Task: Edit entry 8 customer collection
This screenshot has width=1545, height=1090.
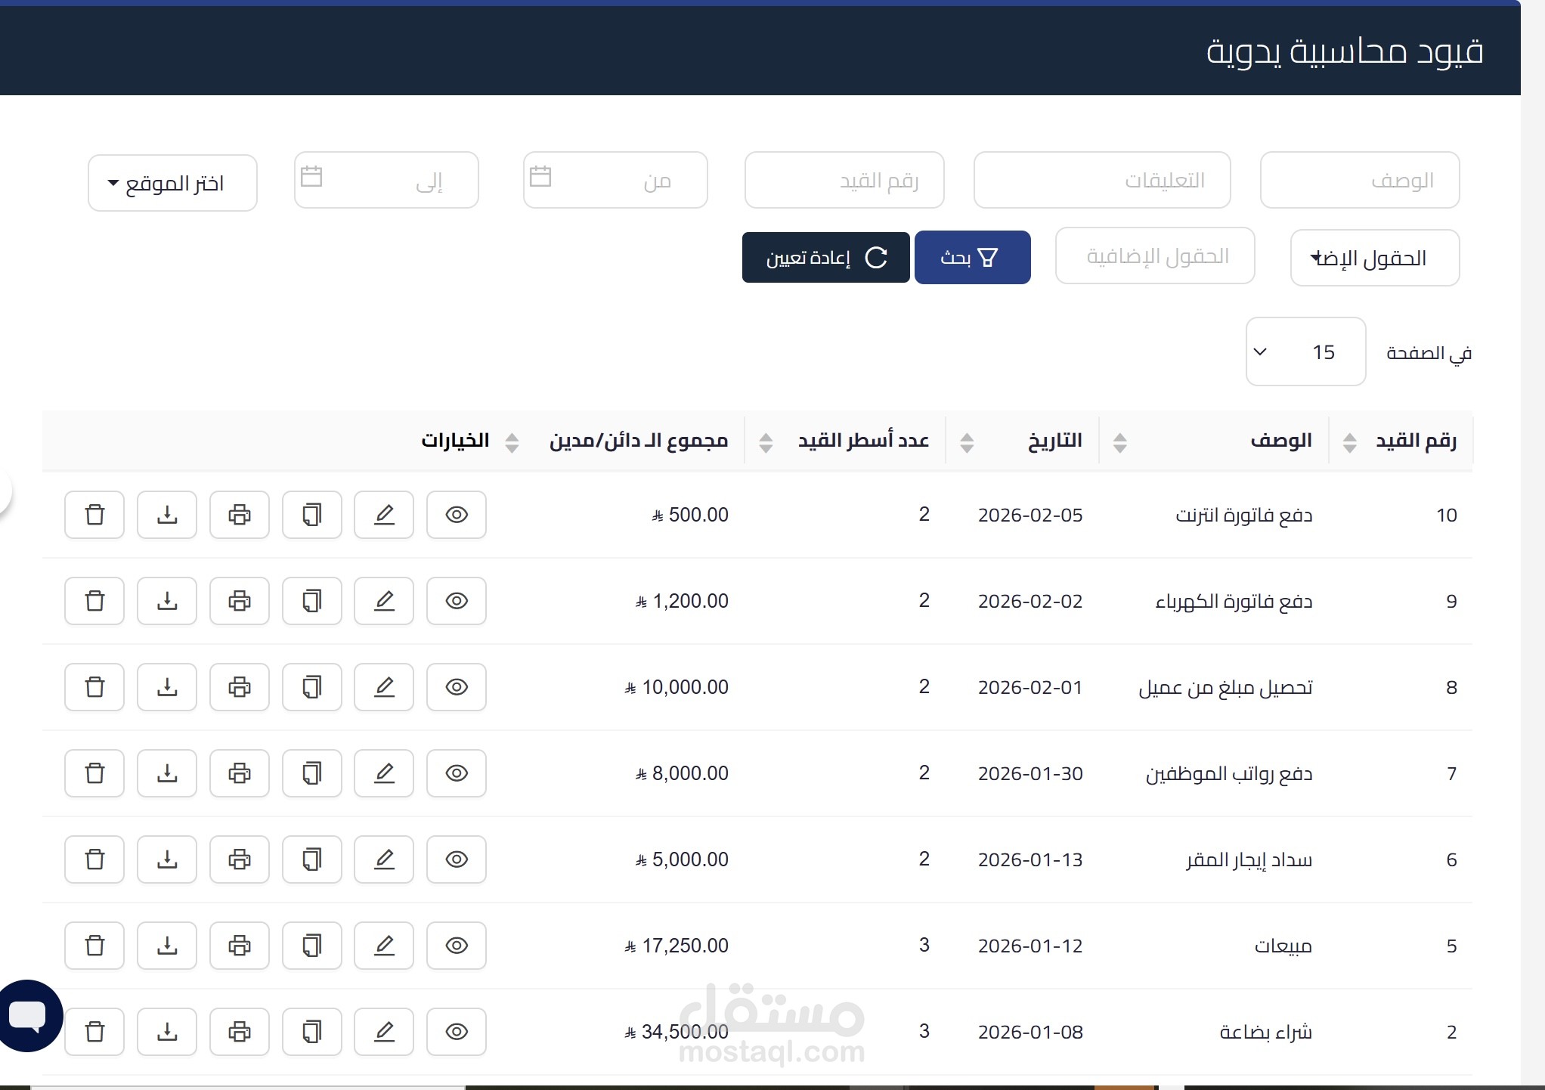Action: [x=384, y=687]
